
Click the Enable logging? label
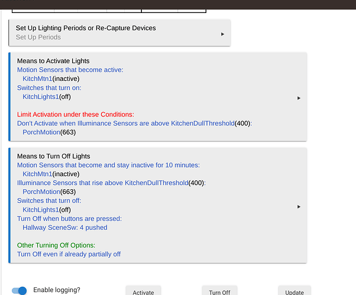[57, 290]
